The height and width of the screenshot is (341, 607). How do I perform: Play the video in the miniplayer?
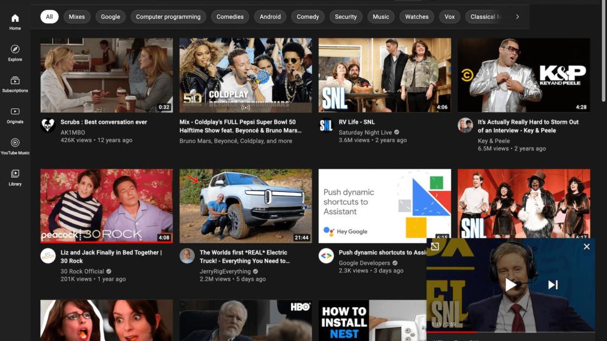[510, 285]
